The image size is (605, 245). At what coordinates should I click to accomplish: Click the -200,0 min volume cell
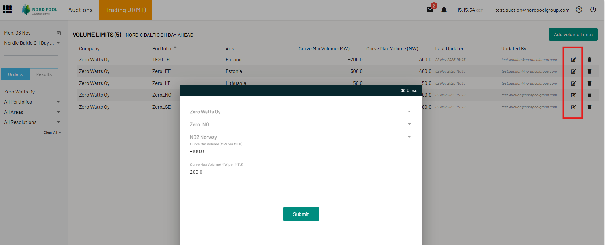click(355, 60)
